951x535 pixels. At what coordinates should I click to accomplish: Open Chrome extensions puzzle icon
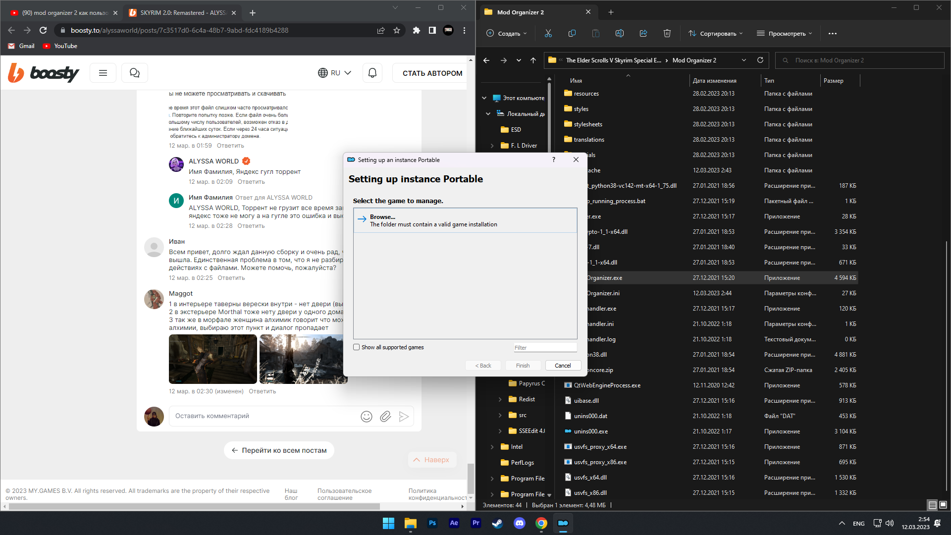(416, 30)
